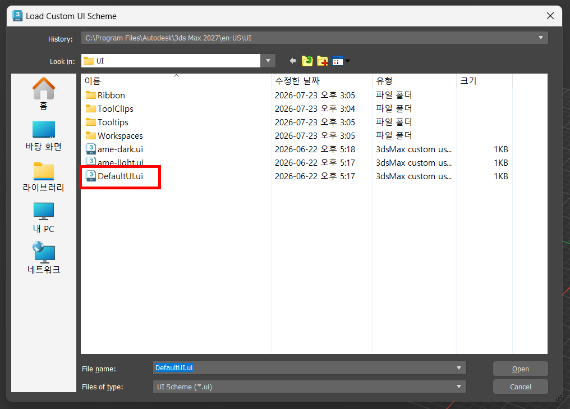Click the 3ds Max title bar icon

(17, 16)
